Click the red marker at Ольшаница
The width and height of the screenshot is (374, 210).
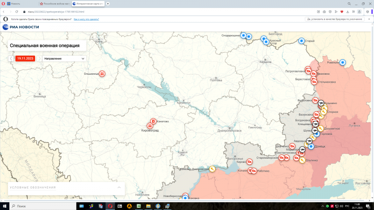tap(102, 73)
